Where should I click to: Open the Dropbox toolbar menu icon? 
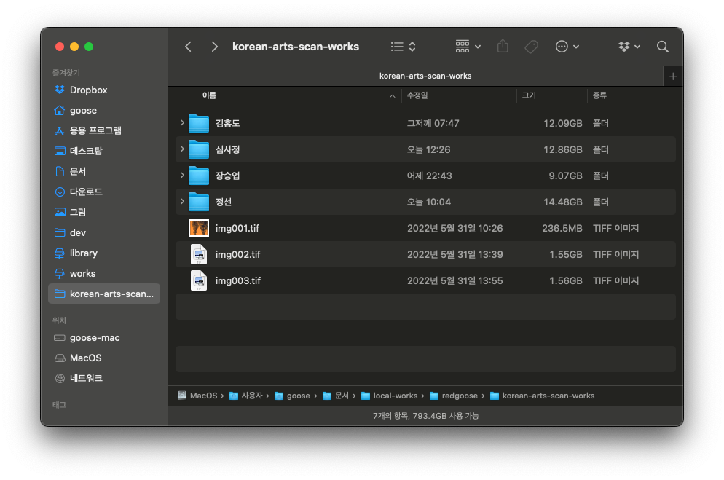(629, 47)
